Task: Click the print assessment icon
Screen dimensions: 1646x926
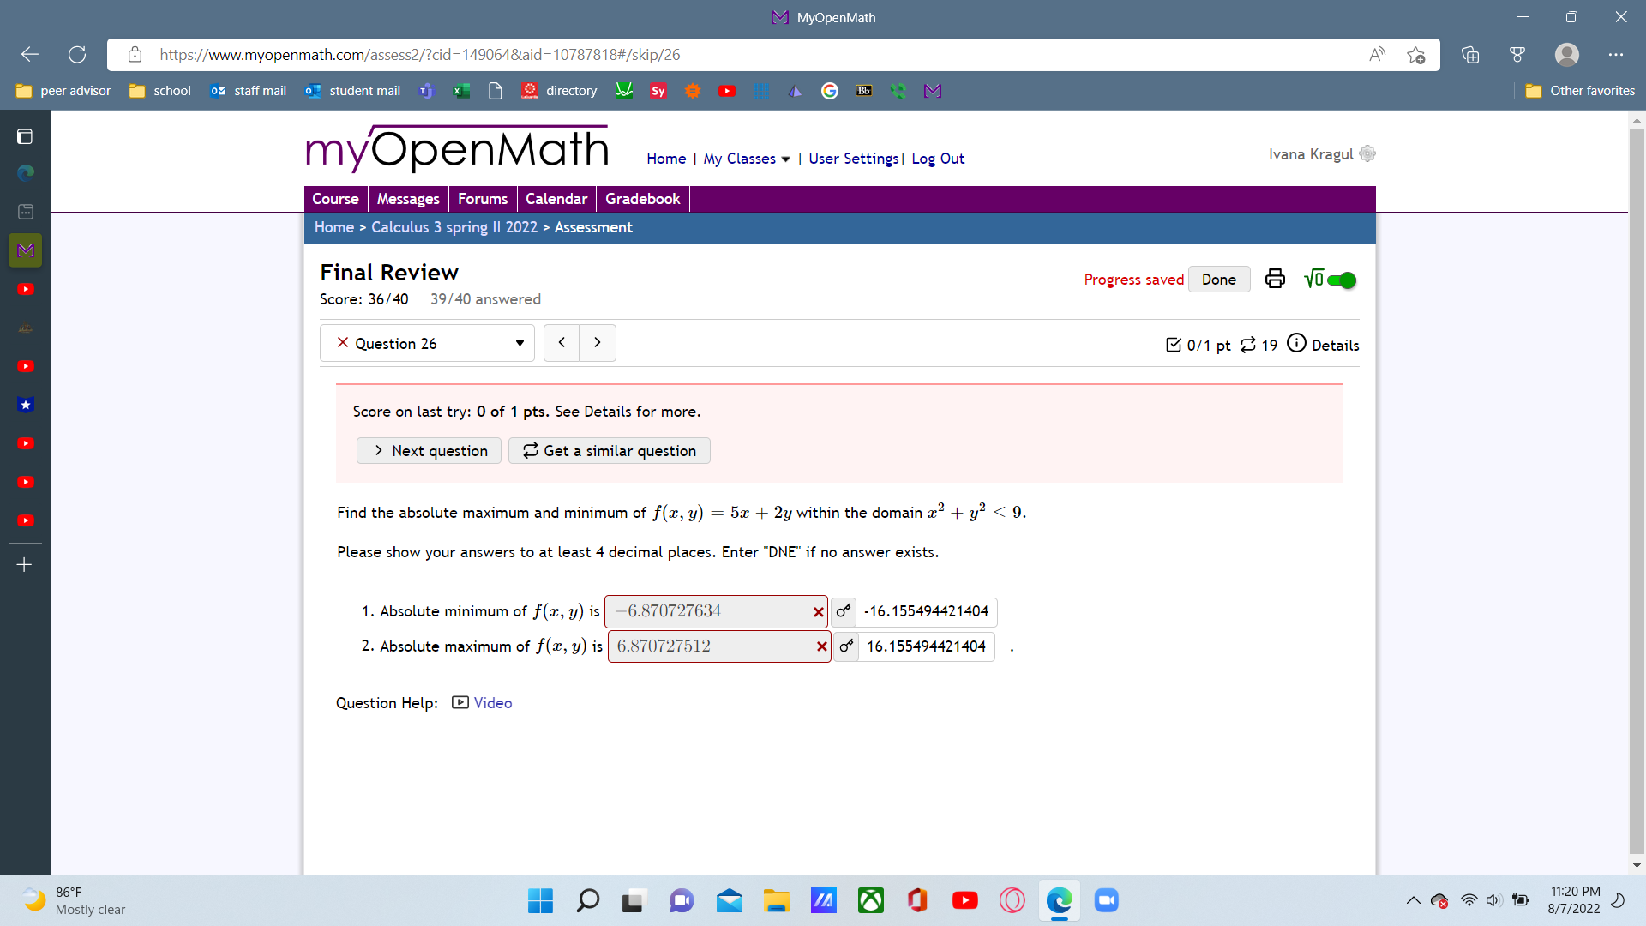Action: 1275,279
